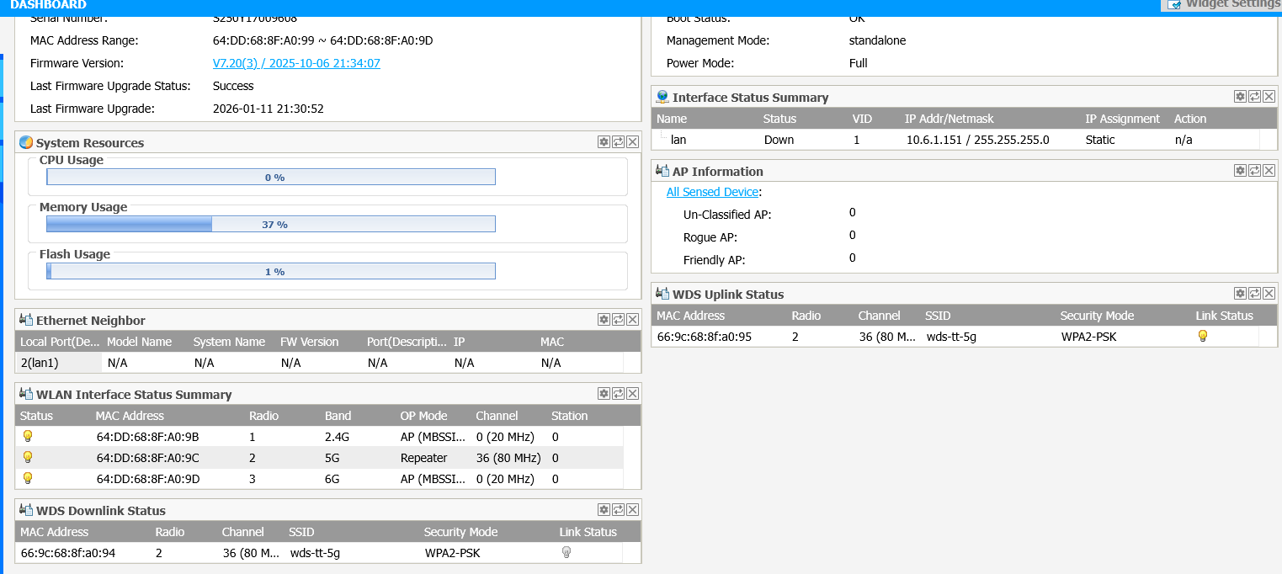
Task: Close the System Resources widget
Action: 632,142
